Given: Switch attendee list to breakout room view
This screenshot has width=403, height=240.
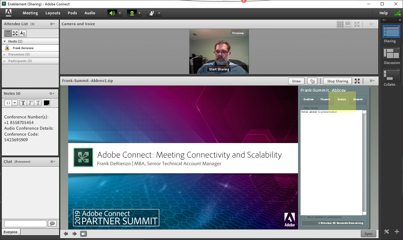Looking at the screenshot, I should 15,33.
